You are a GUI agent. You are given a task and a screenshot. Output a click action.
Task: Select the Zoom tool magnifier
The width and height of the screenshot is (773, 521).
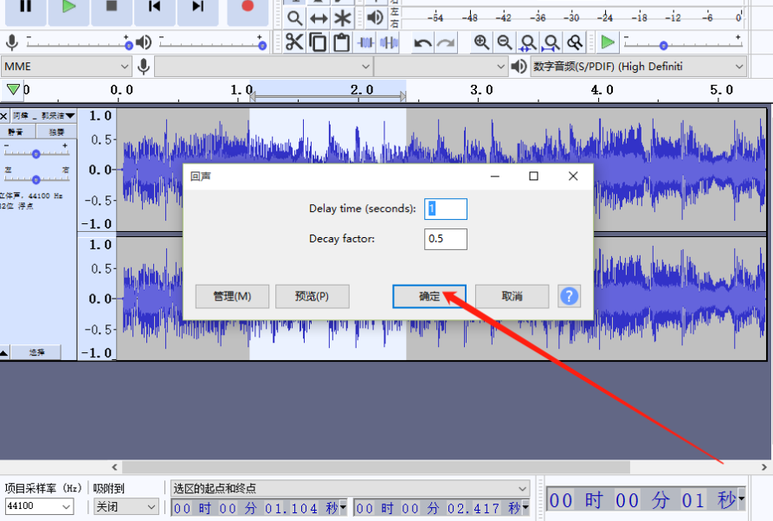click(x=295, y=17)
